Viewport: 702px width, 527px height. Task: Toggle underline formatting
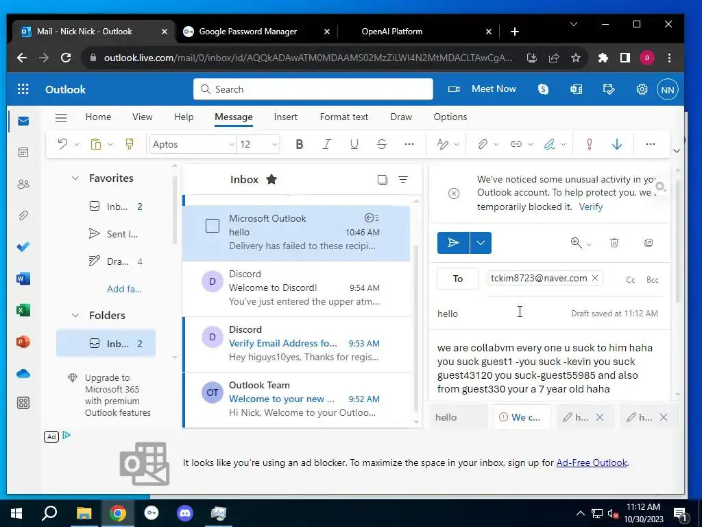pyautogui.click(x=354, y=144)
